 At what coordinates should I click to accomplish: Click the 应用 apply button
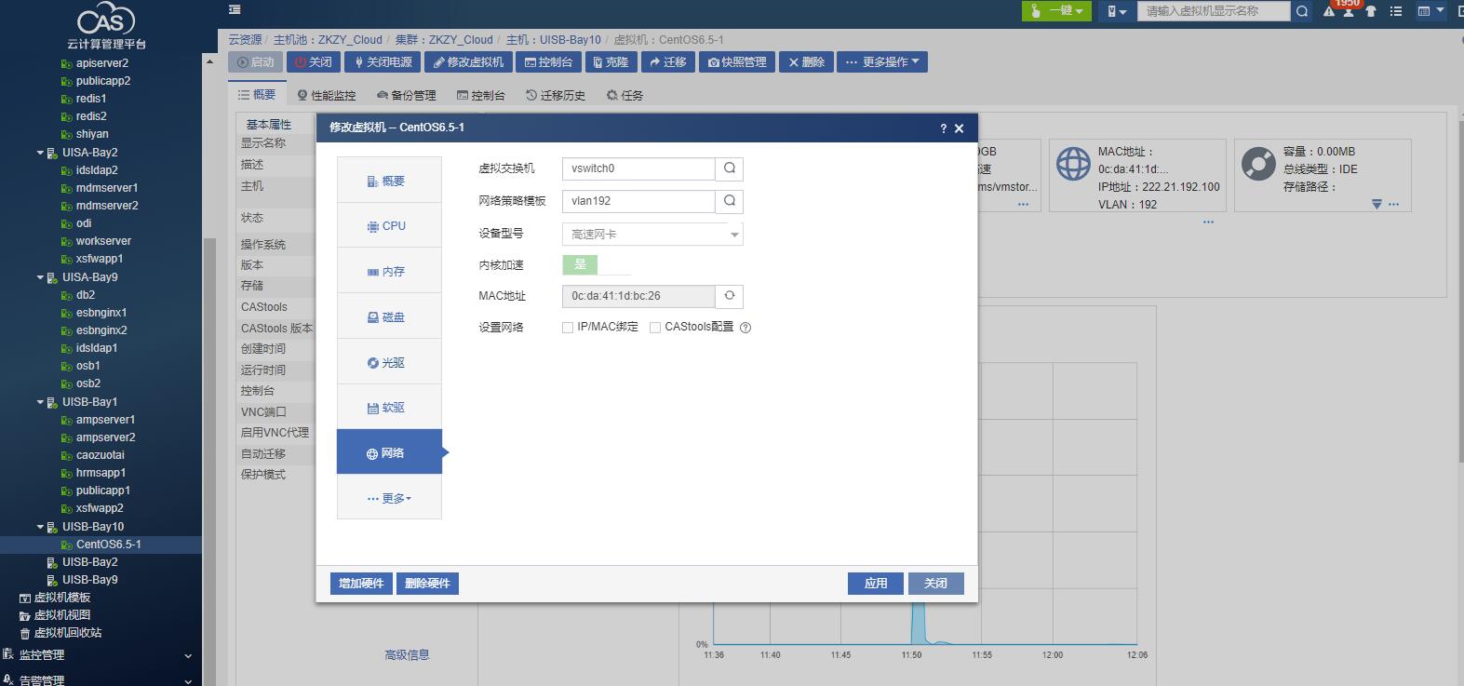[876, 584]
